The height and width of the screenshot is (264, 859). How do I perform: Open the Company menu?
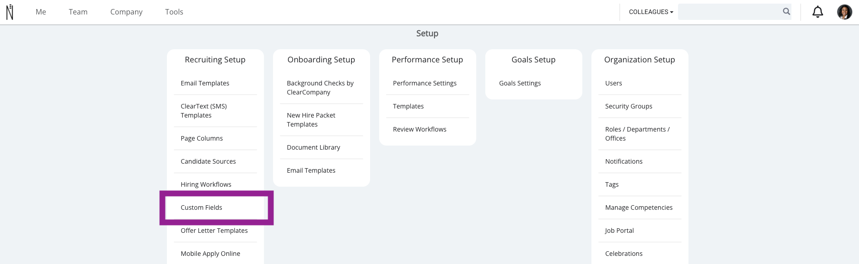tap(126, 12)
